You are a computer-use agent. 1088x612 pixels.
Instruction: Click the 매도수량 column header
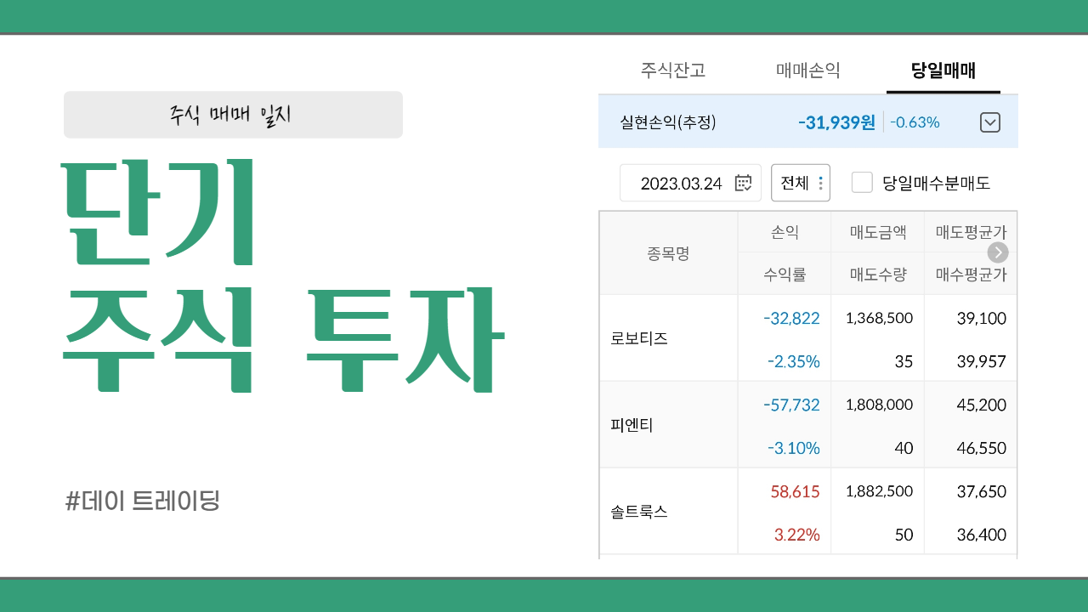878,275
